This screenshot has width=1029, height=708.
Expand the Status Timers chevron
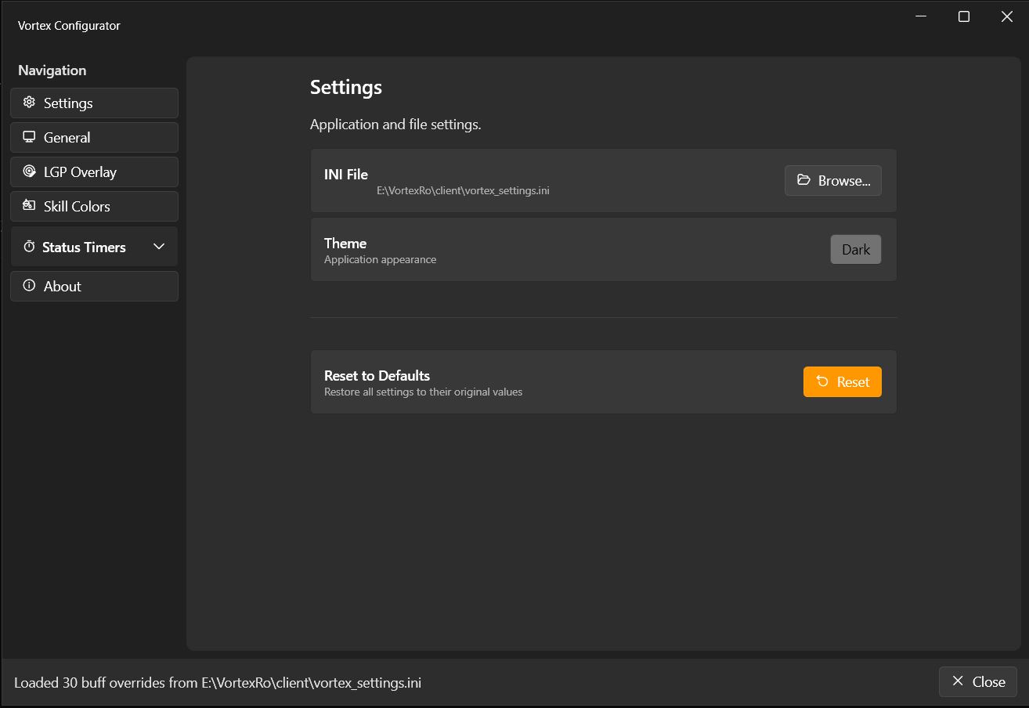coord(159,247)
